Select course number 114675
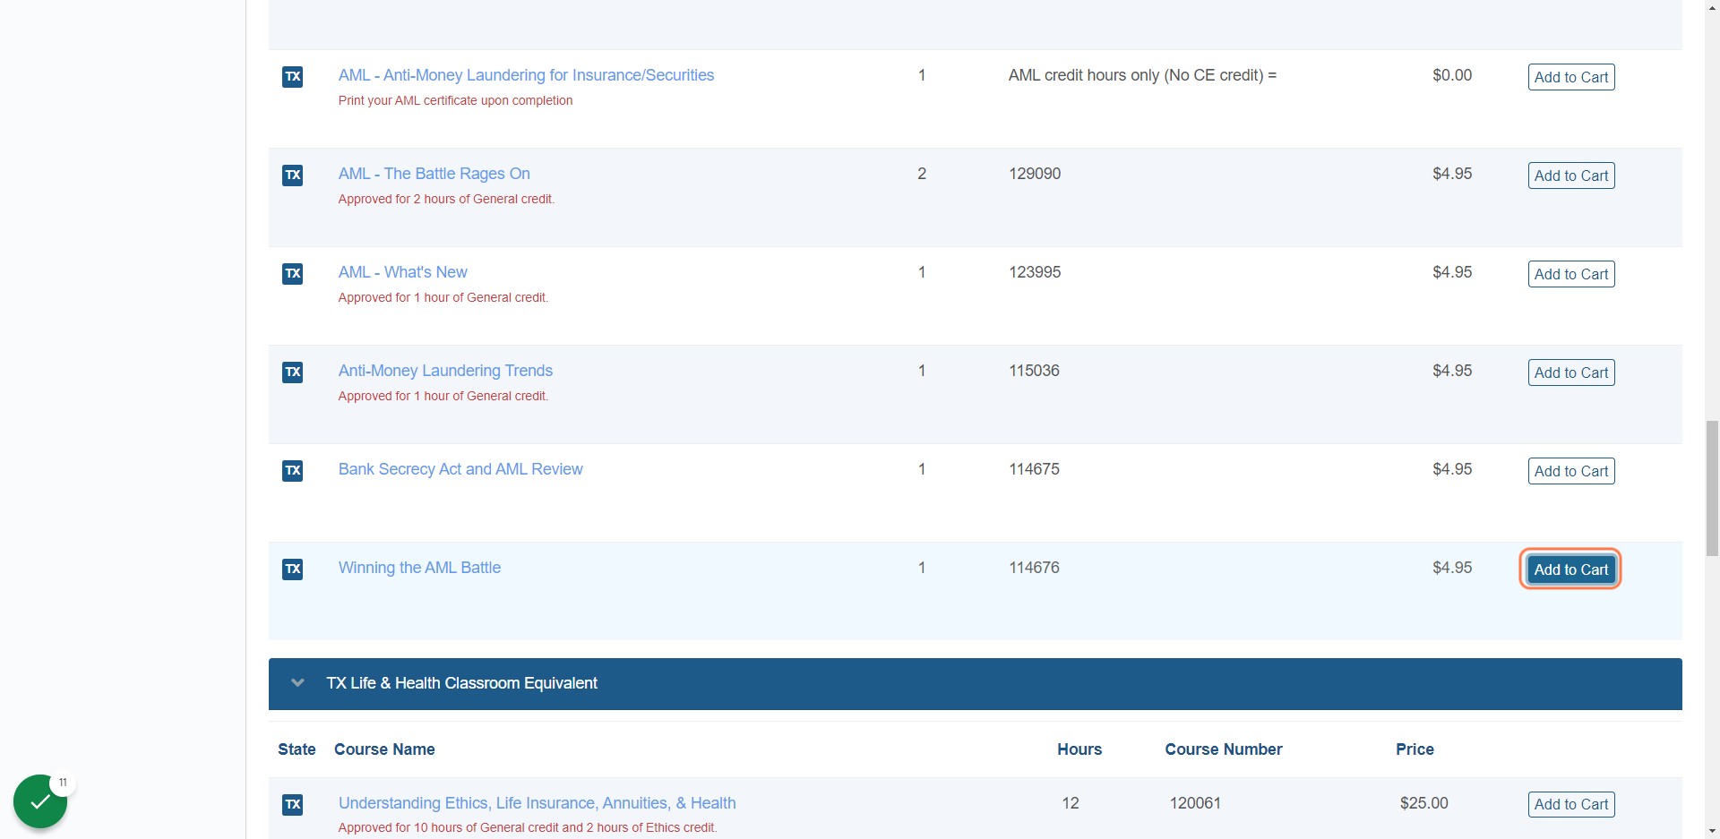This screenshot has width=1720, height=839. [1034, 469]
